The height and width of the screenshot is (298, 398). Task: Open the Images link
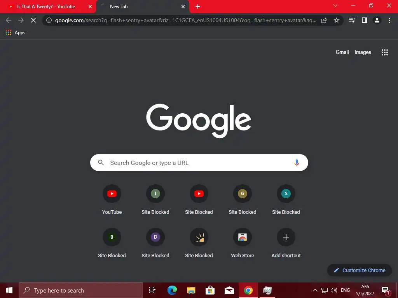coord(363,52)
